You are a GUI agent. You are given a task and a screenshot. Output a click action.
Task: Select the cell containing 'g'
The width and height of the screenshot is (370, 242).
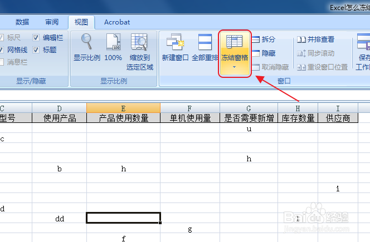(x=190, y=228)
